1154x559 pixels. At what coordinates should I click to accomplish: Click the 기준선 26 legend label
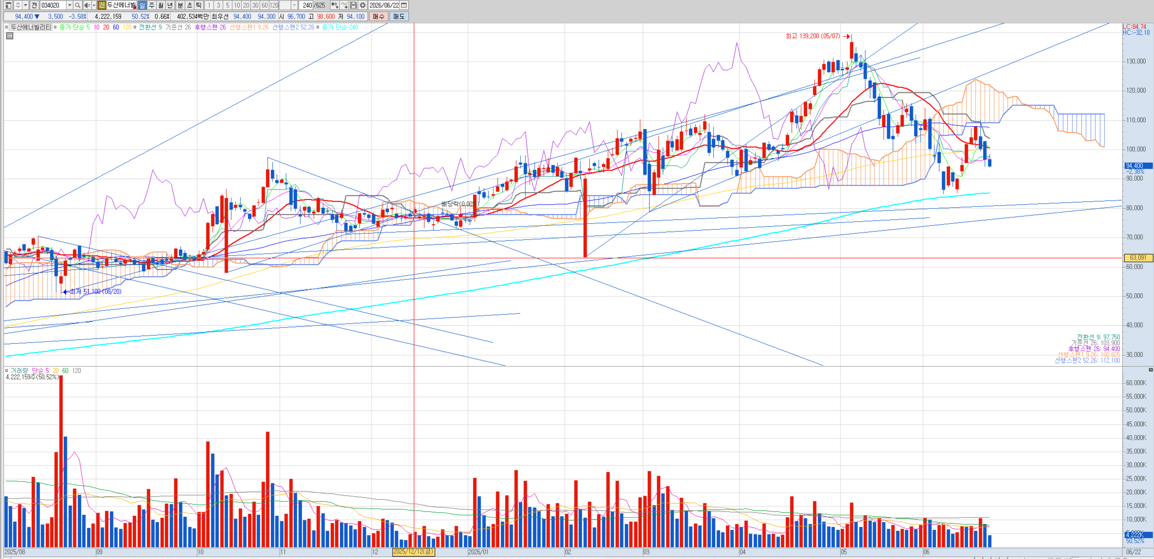[x=178, y=27]
